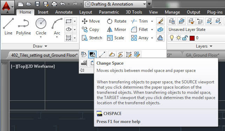Click the Plot printer icon
This screenshot has height=131, width=225.
click(54, 4)
